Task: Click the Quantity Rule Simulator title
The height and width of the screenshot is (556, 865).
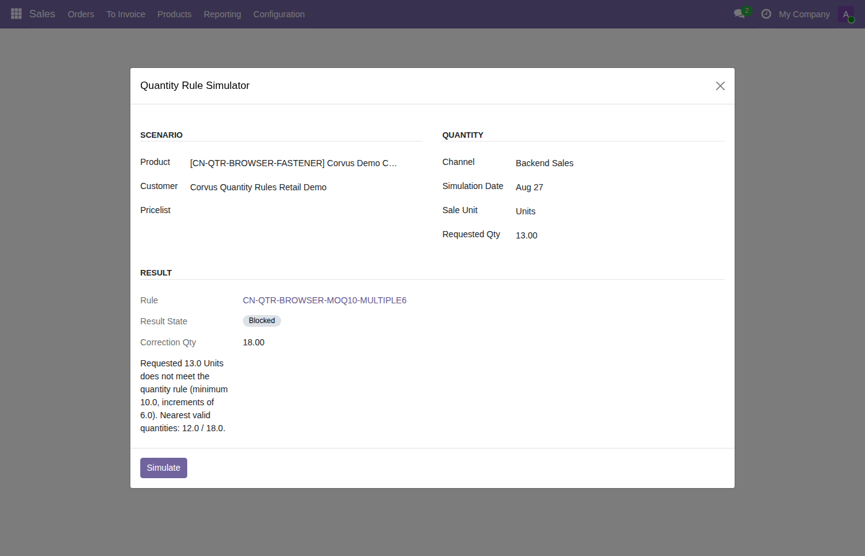Action: [195, 86]
